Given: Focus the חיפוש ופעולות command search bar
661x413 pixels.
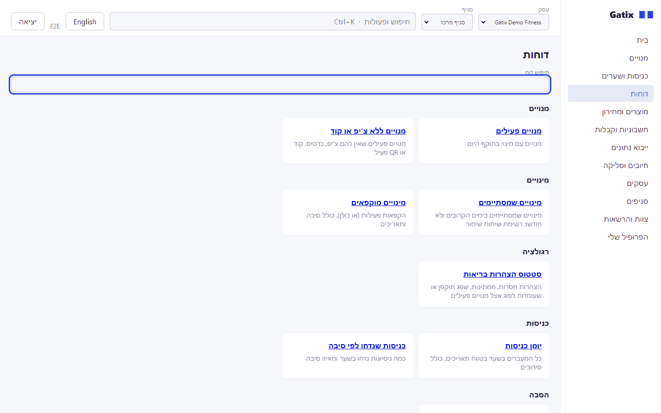Looking at the screenshot, I should coord(263,22).
